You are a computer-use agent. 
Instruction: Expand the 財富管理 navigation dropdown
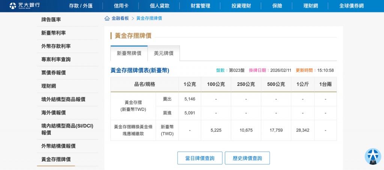pos(200,6)
